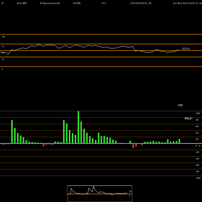Click the 100 label on RSI axis

point(4,37)
